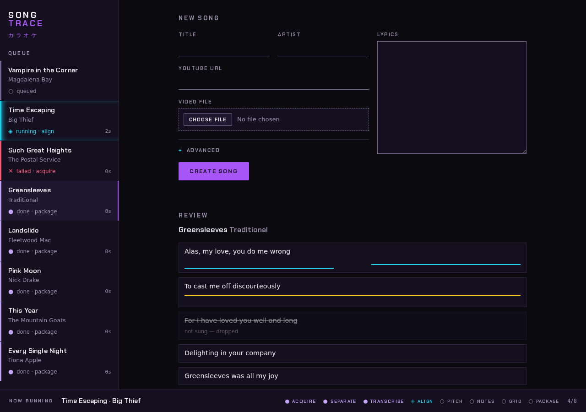
Task: Click the queued status circle for Vampire in the Corner
Action: (11, 92)
